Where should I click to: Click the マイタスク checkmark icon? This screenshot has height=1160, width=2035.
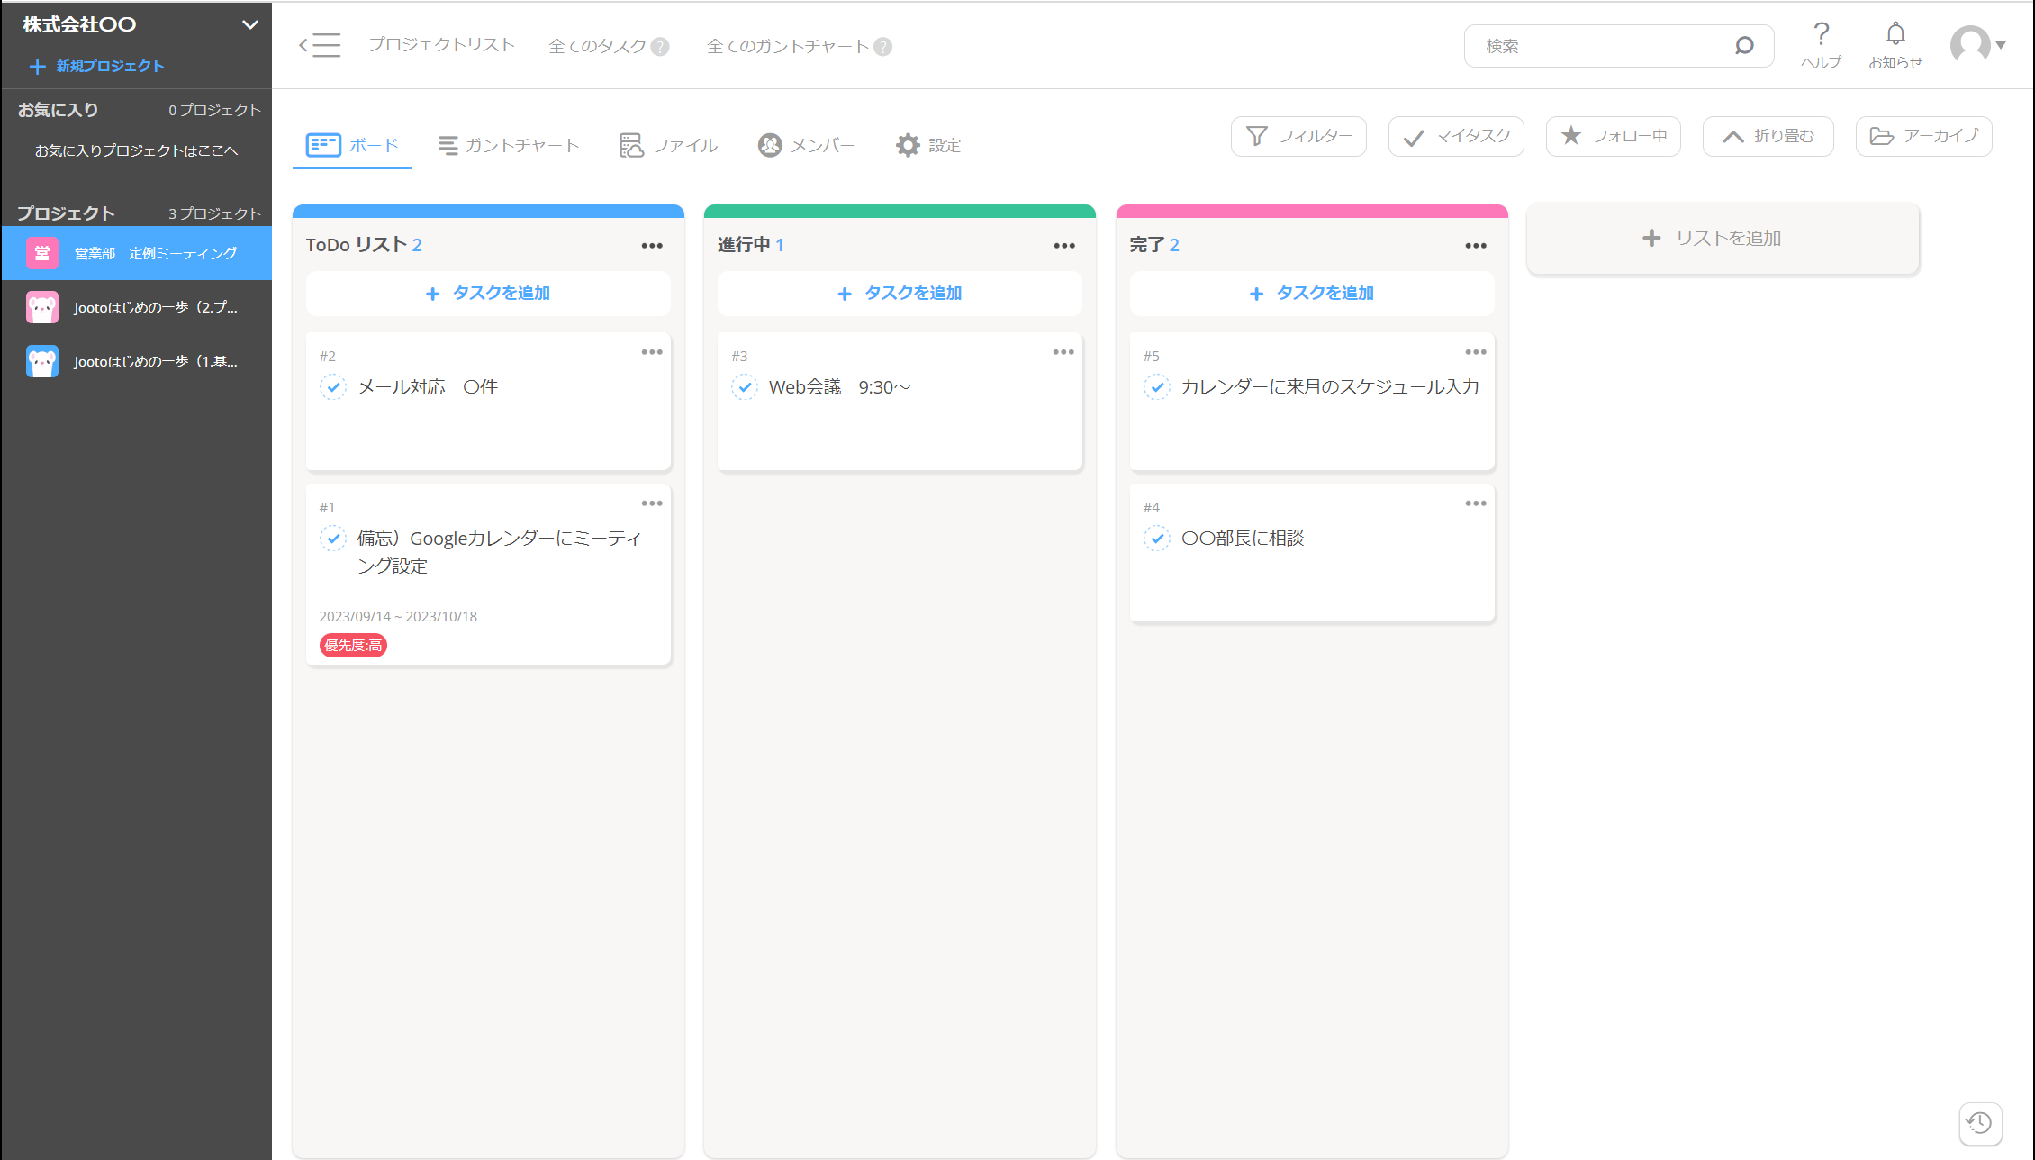pyautogui.click(x=1413, y=136)
